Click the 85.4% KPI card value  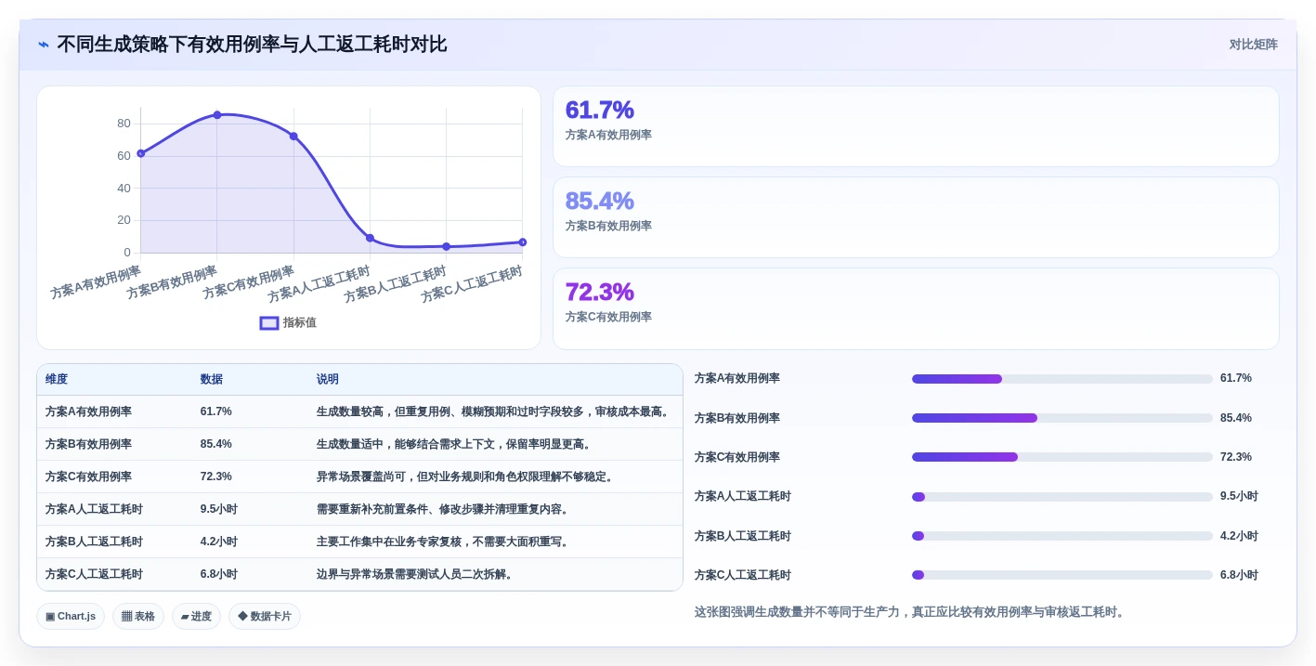click(x=599, y=201)
